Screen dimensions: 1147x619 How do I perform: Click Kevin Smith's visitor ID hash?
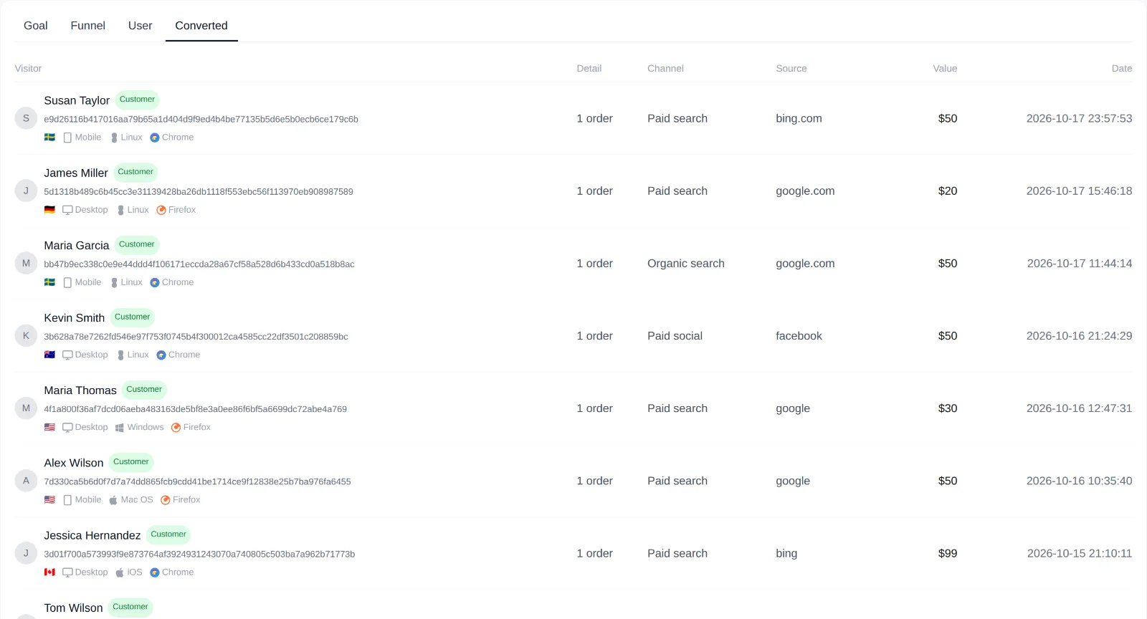[x=196, y=337]
